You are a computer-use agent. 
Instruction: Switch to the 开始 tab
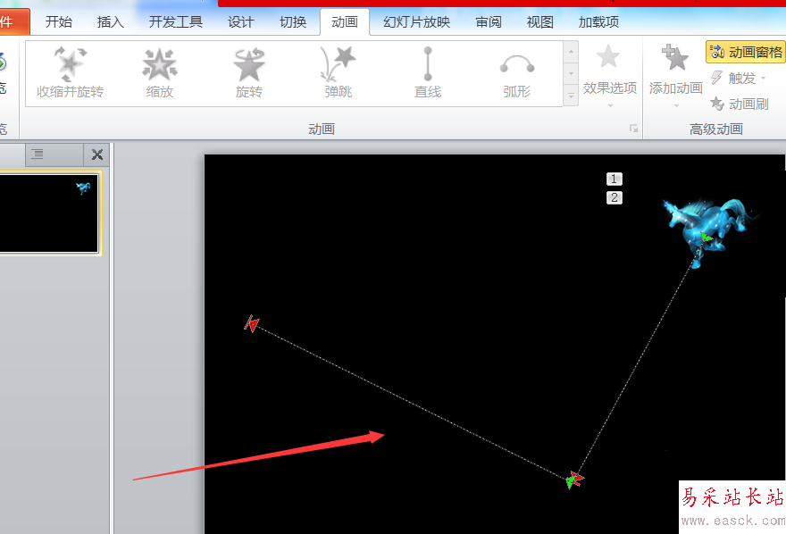point(59,22)
